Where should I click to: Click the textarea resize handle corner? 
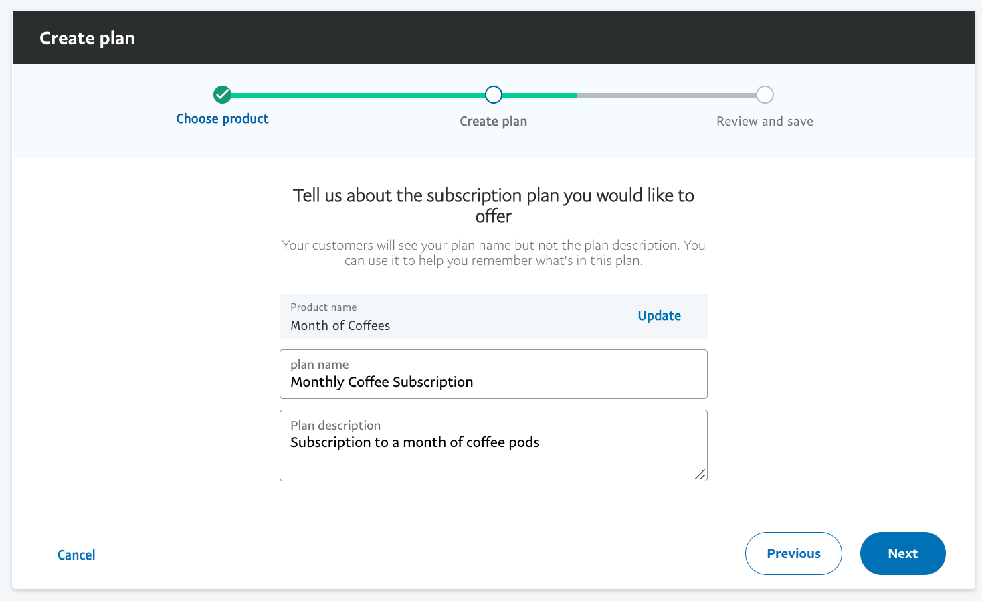700,474
